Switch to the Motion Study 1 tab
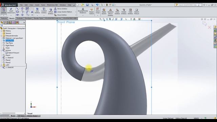217x122 pixels. (33, 116)
